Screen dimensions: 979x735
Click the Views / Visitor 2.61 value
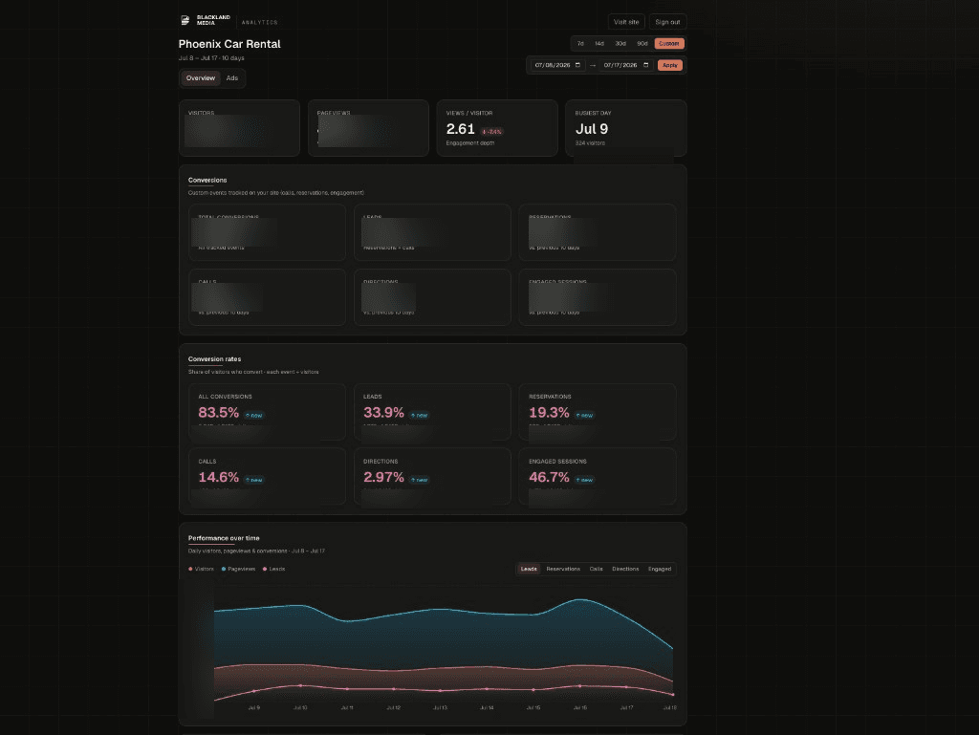(x=461, y=129)
